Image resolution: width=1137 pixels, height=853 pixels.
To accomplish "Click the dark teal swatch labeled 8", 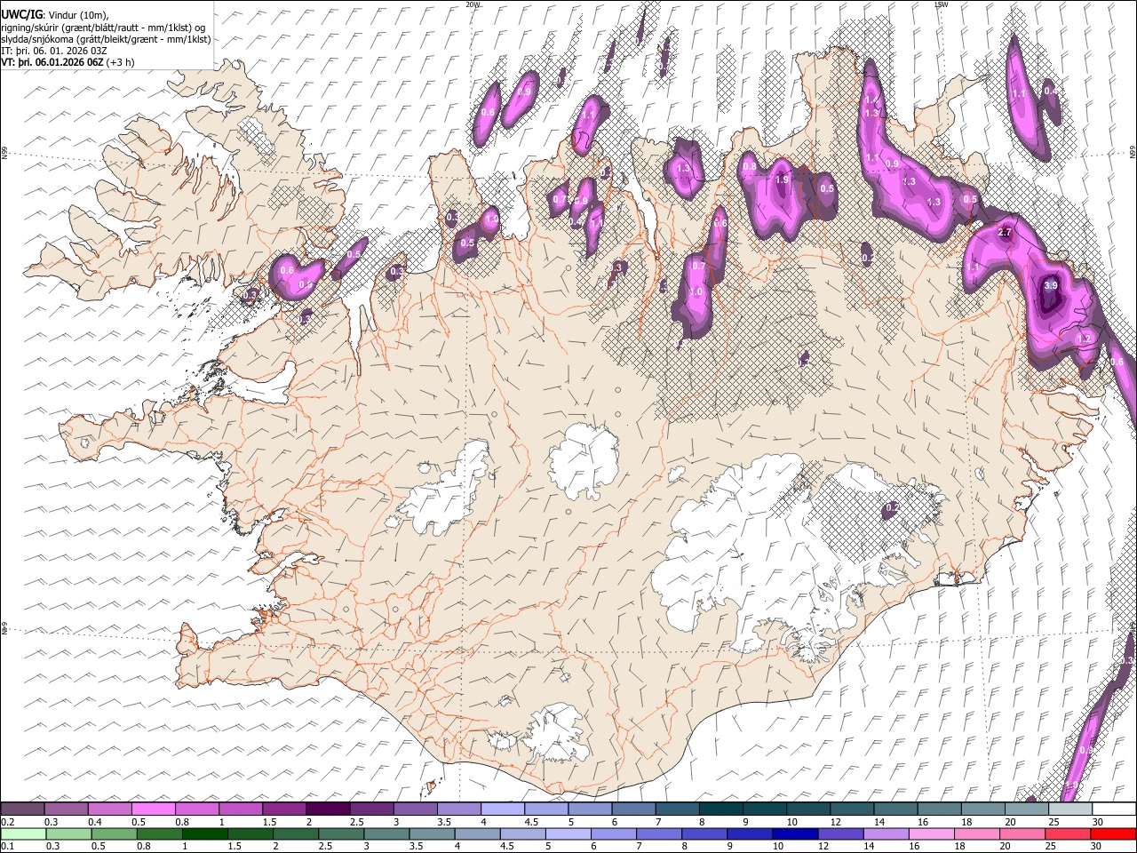I will pos(720,809).
